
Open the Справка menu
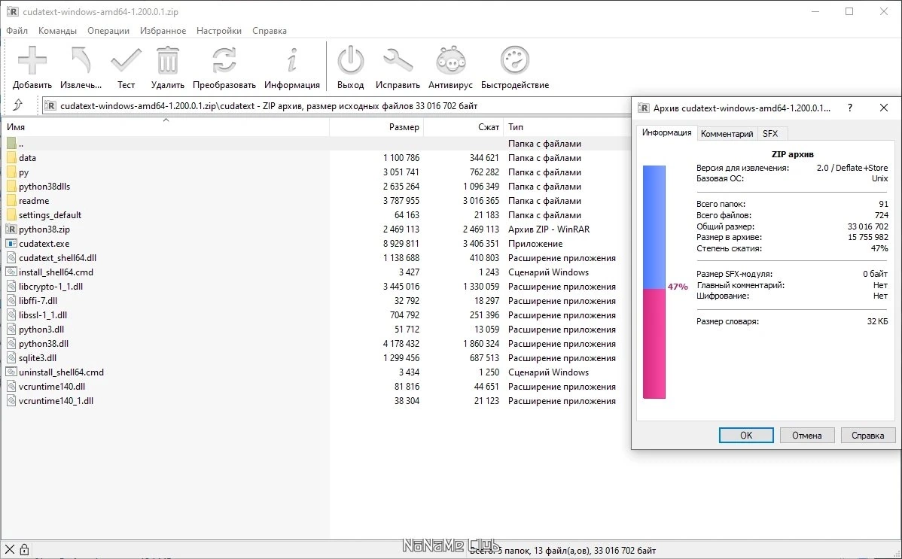[x=270, y=31]
